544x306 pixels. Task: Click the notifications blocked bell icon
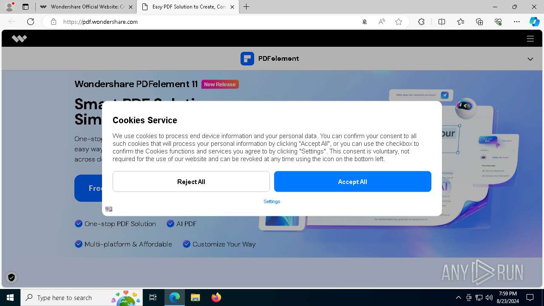point(365,22)
